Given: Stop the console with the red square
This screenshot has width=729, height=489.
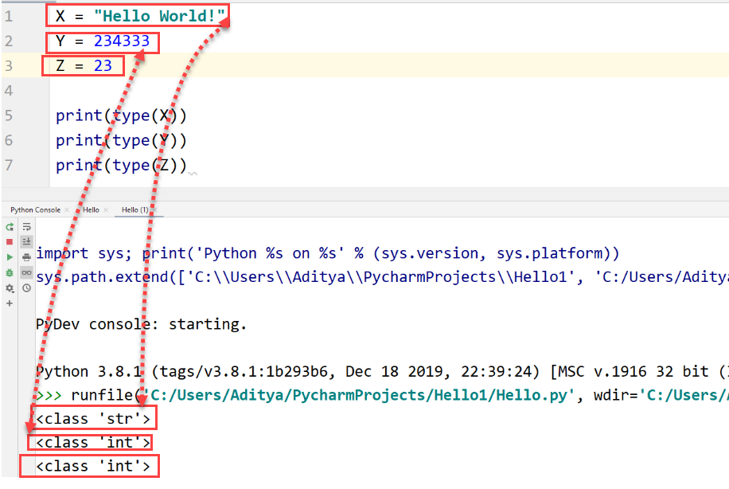Looking at the screenshot, I should tap(10, 242).
